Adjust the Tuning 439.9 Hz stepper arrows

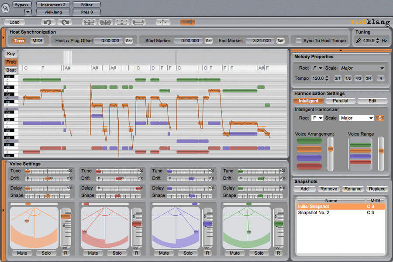coord(378,41)
